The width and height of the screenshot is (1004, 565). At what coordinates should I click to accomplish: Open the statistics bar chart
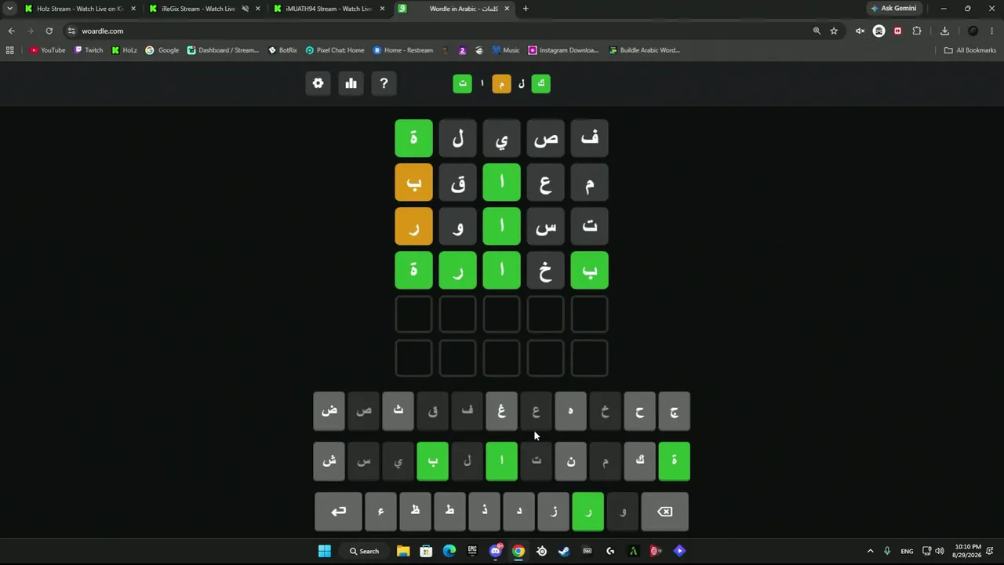point(351,83)
